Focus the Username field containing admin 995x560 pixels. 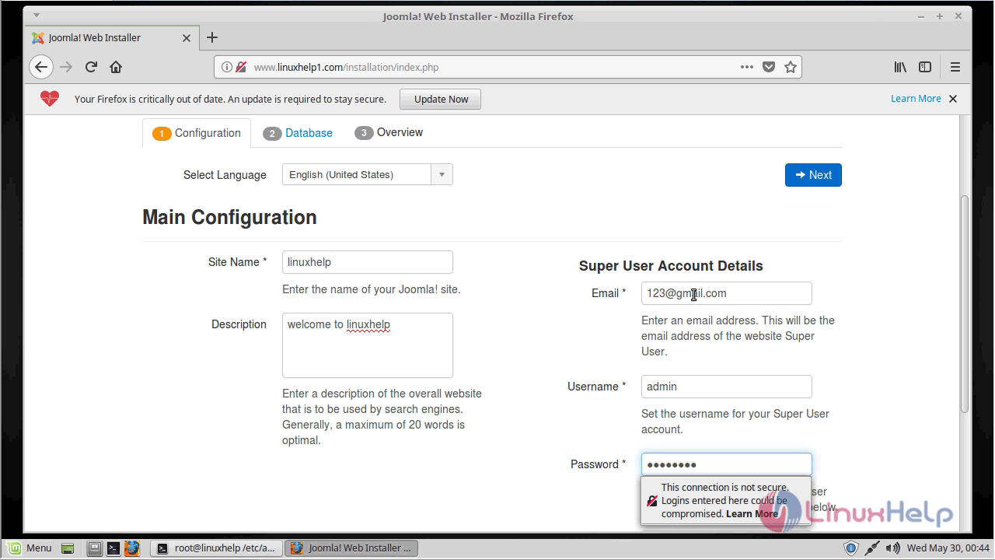(726, 387)
